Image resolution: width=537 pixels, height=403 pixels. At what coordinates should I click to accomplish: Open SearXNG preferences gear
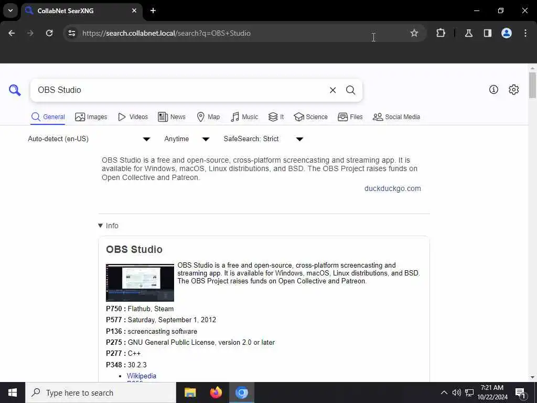pyautogui.click(x=513, y=89)
